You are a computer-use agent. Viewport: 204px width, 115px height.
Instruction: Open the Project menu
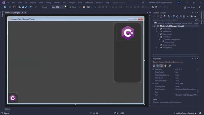33,3
